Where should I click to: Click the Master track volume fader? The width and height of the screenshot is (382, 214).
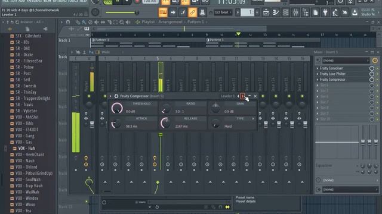92,125
